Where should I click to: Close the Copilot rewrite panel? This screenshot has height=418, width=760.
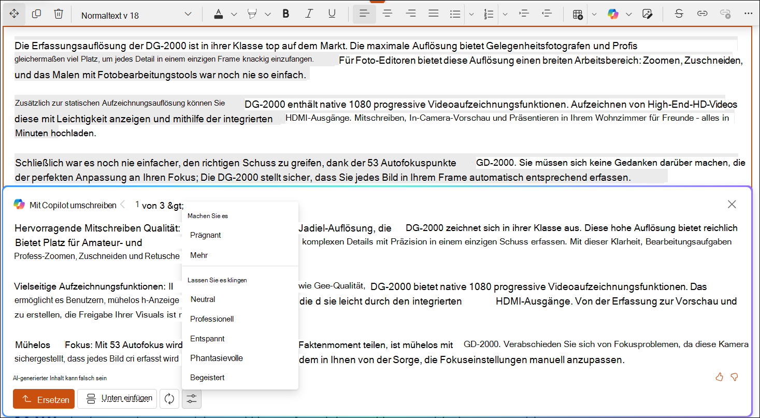point(732,204)
